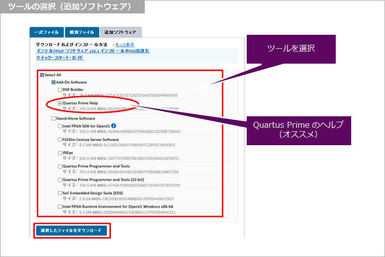The width and height of the screenshot is (385, 257).
Task: Click the Quartus Prime Help label
Action: (80, 103)
